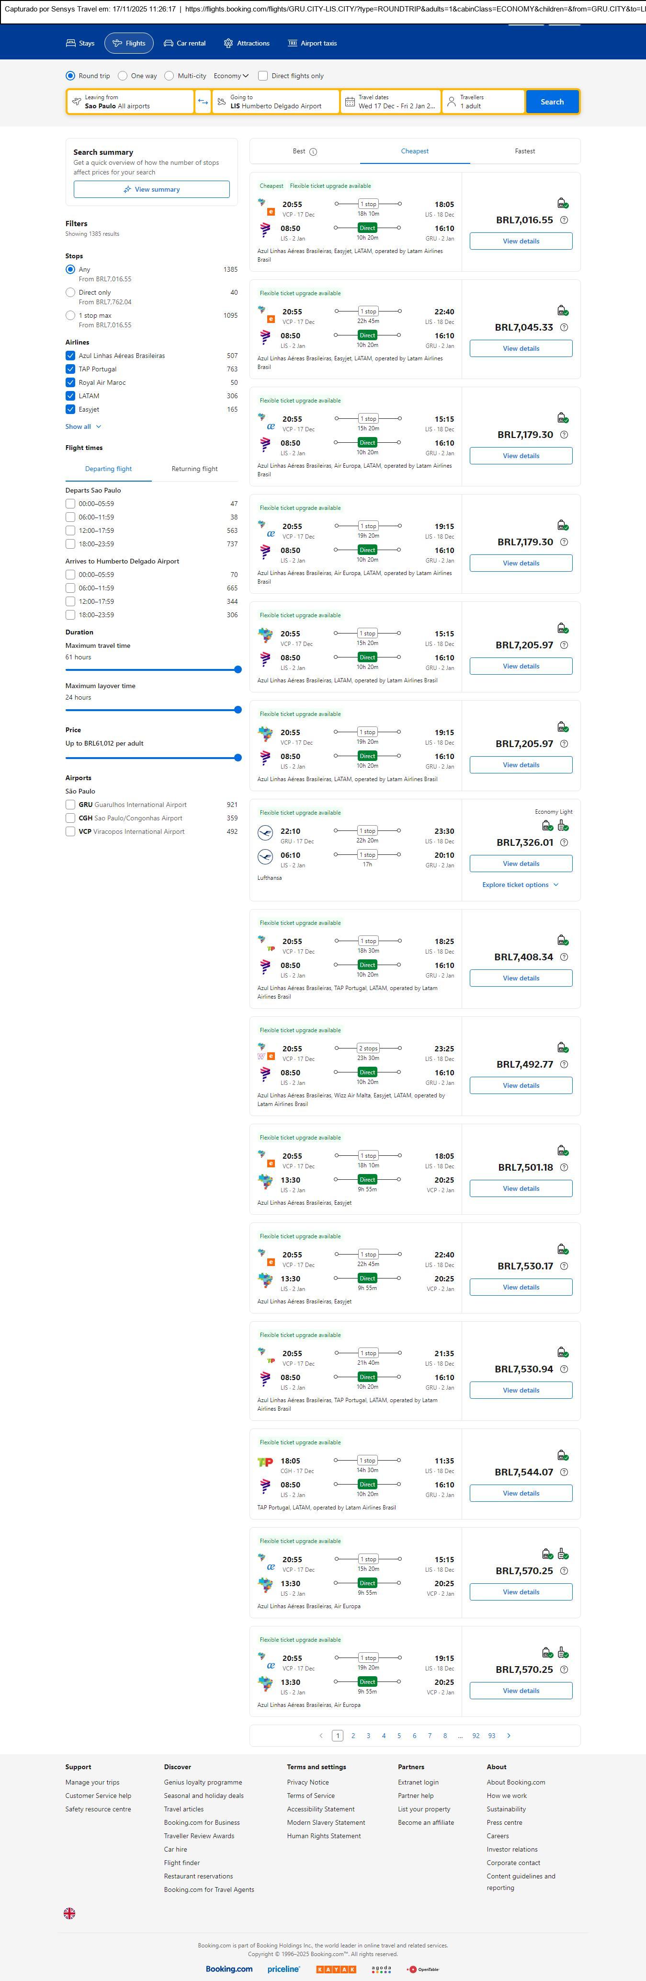Switch to the Returning flight tab

pos(194,468)
